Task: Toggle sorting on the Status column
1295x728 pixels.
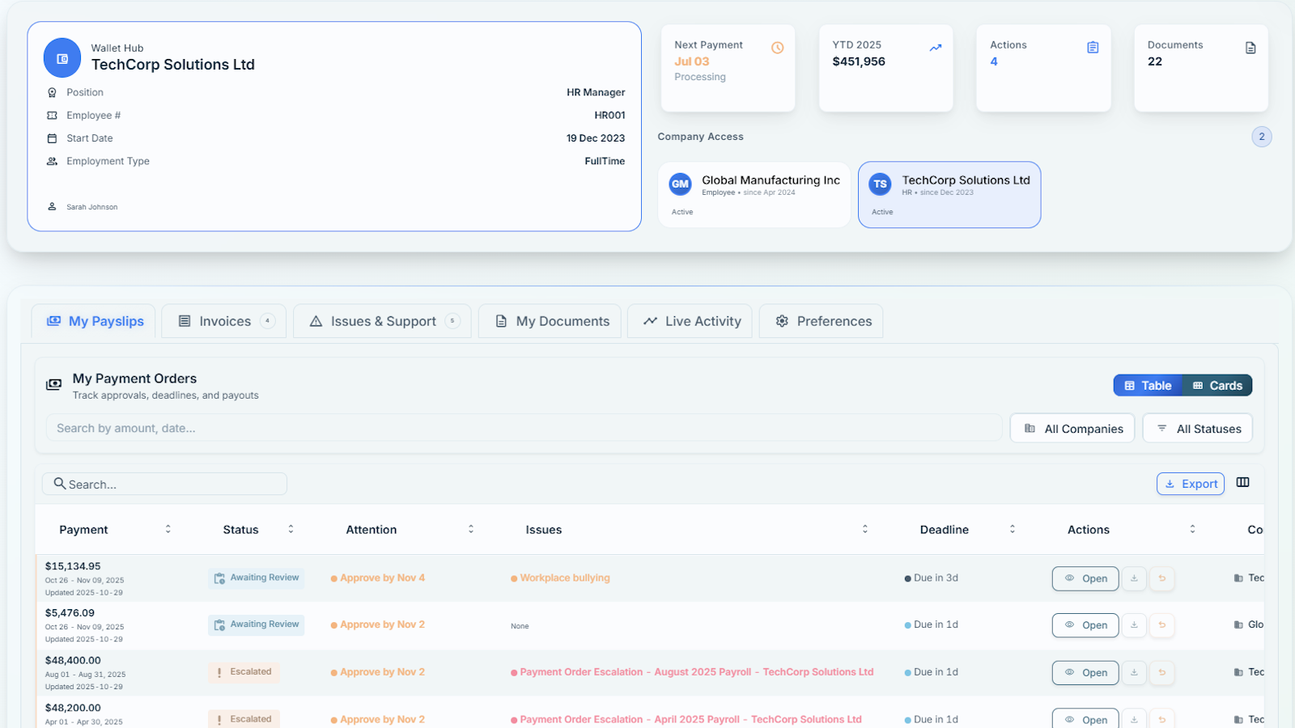Action: [x=291, y=529]
